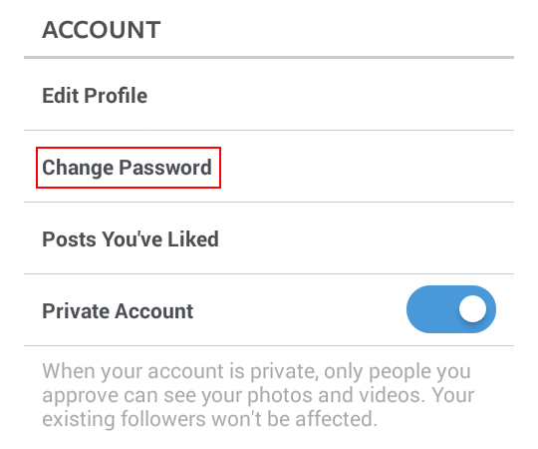
Task: Click the blank space right of Posts You've Liked
Action: pos(367,238)
